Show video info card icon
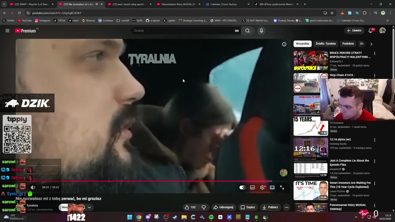The height and width of the screenshot is (222, 395). tap(284, 44)
